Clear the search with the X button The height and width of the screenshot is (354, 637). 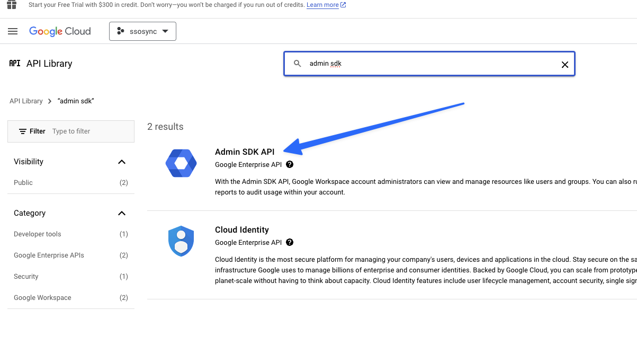pos(564,65)
